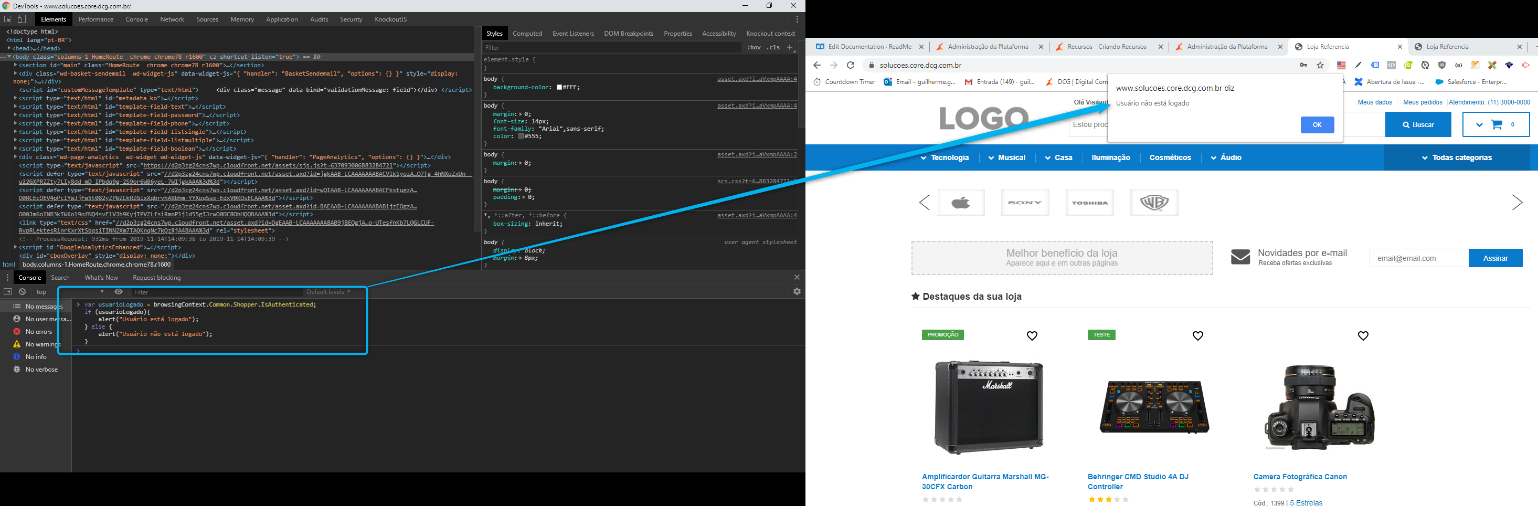
Task: Click the new style rule plus icon
Action: pyautogui.click(x=790, y=47)
